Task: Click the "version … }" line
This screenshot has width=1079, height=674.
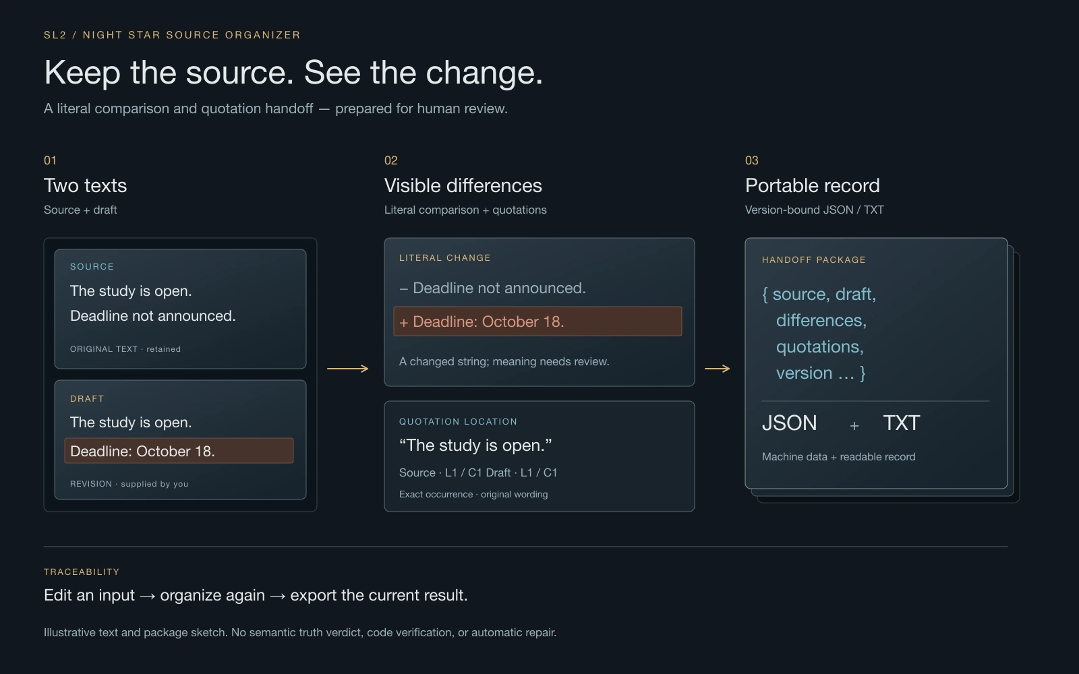Action: click(x=821, y=373)
